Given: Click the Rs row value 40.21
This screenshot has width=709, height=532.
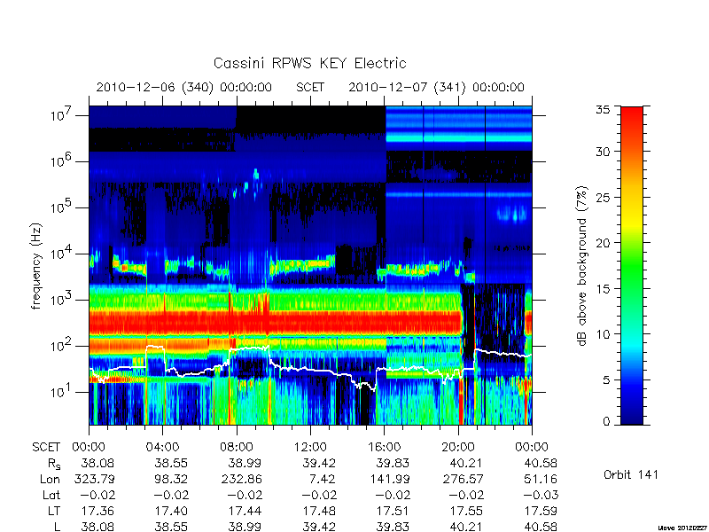Looking at the screenshot, I should (467, 463).
